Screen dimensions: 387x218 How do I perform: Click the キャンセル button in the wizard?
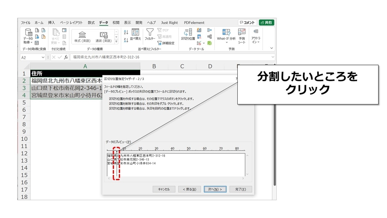tap(164, 189)
